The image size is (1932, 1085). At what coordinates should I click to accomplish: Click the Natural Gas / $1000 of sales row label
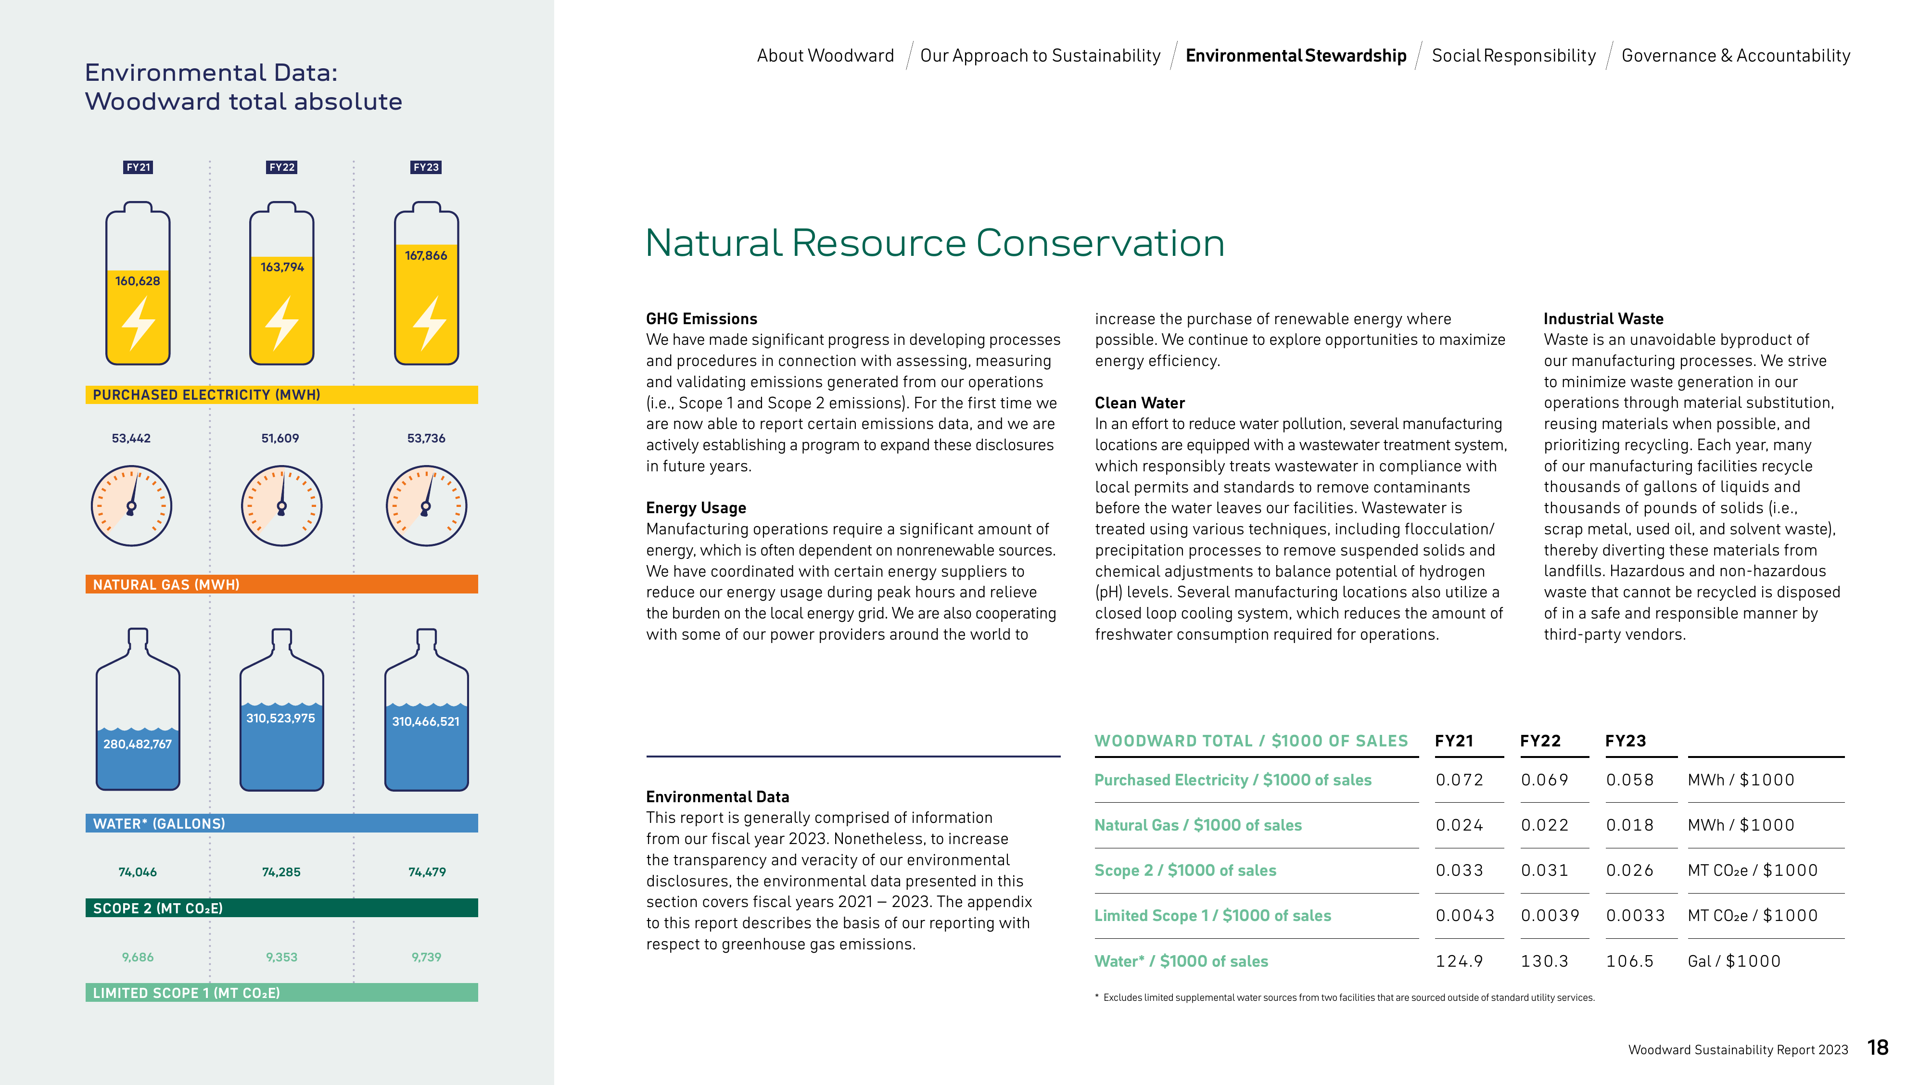[1198, 825]
